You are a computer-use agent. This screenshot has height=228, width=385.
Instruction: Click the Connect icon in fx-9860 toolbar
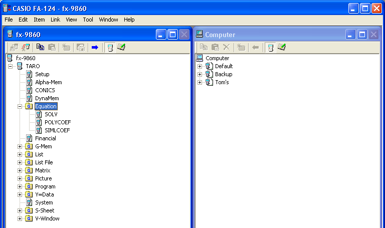[14, 48]
